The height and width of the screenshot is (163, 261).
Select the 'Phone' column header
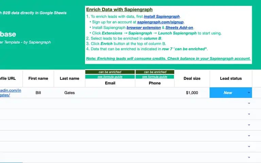coord(155,83)
